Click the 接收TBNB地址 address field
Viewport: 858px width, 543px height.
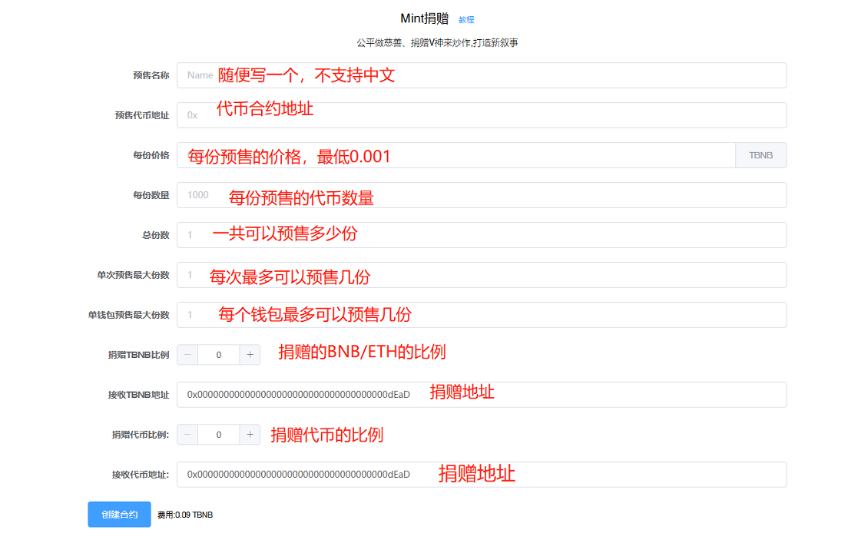(481, 395)
